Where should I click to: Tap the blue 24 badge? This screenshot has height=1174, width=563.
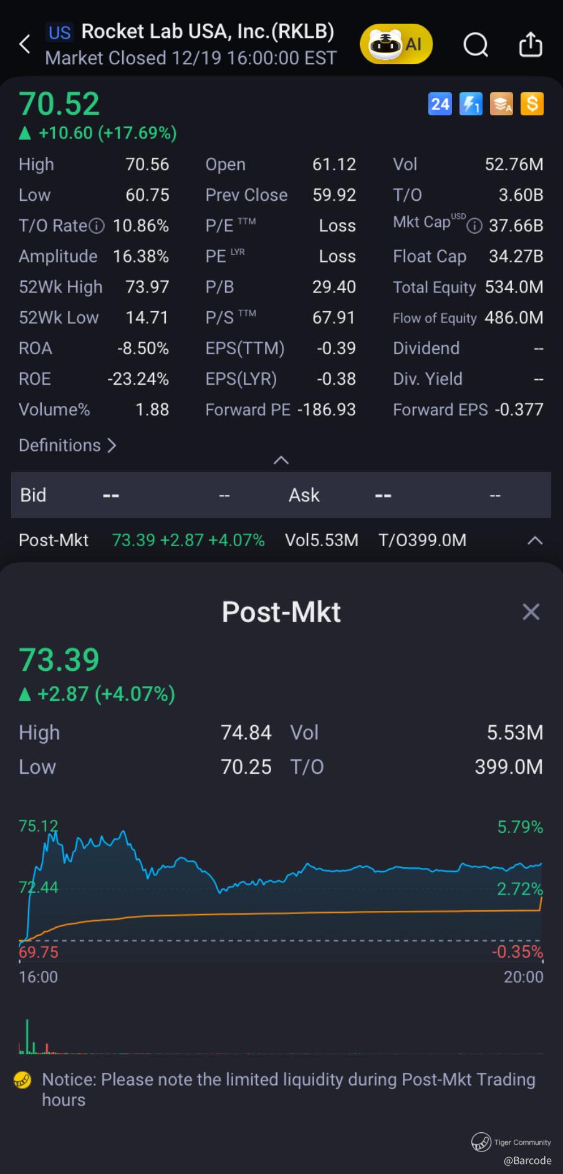(440, 104)
